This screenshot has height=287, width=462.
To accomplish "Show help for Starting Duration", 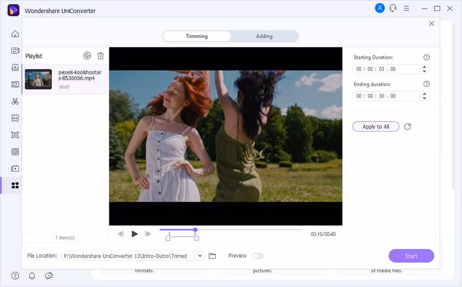I will [426, 58].
